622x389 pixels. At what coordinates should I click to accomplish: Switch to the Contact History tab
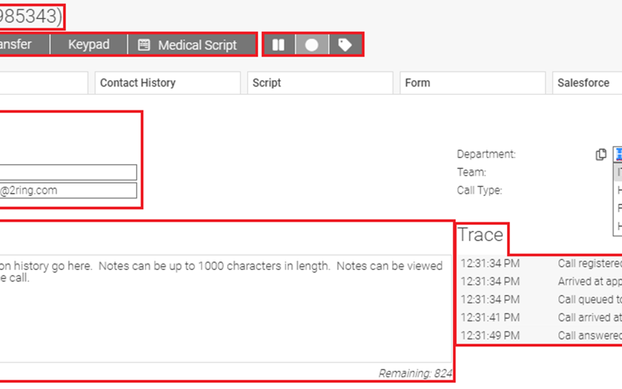167,83
